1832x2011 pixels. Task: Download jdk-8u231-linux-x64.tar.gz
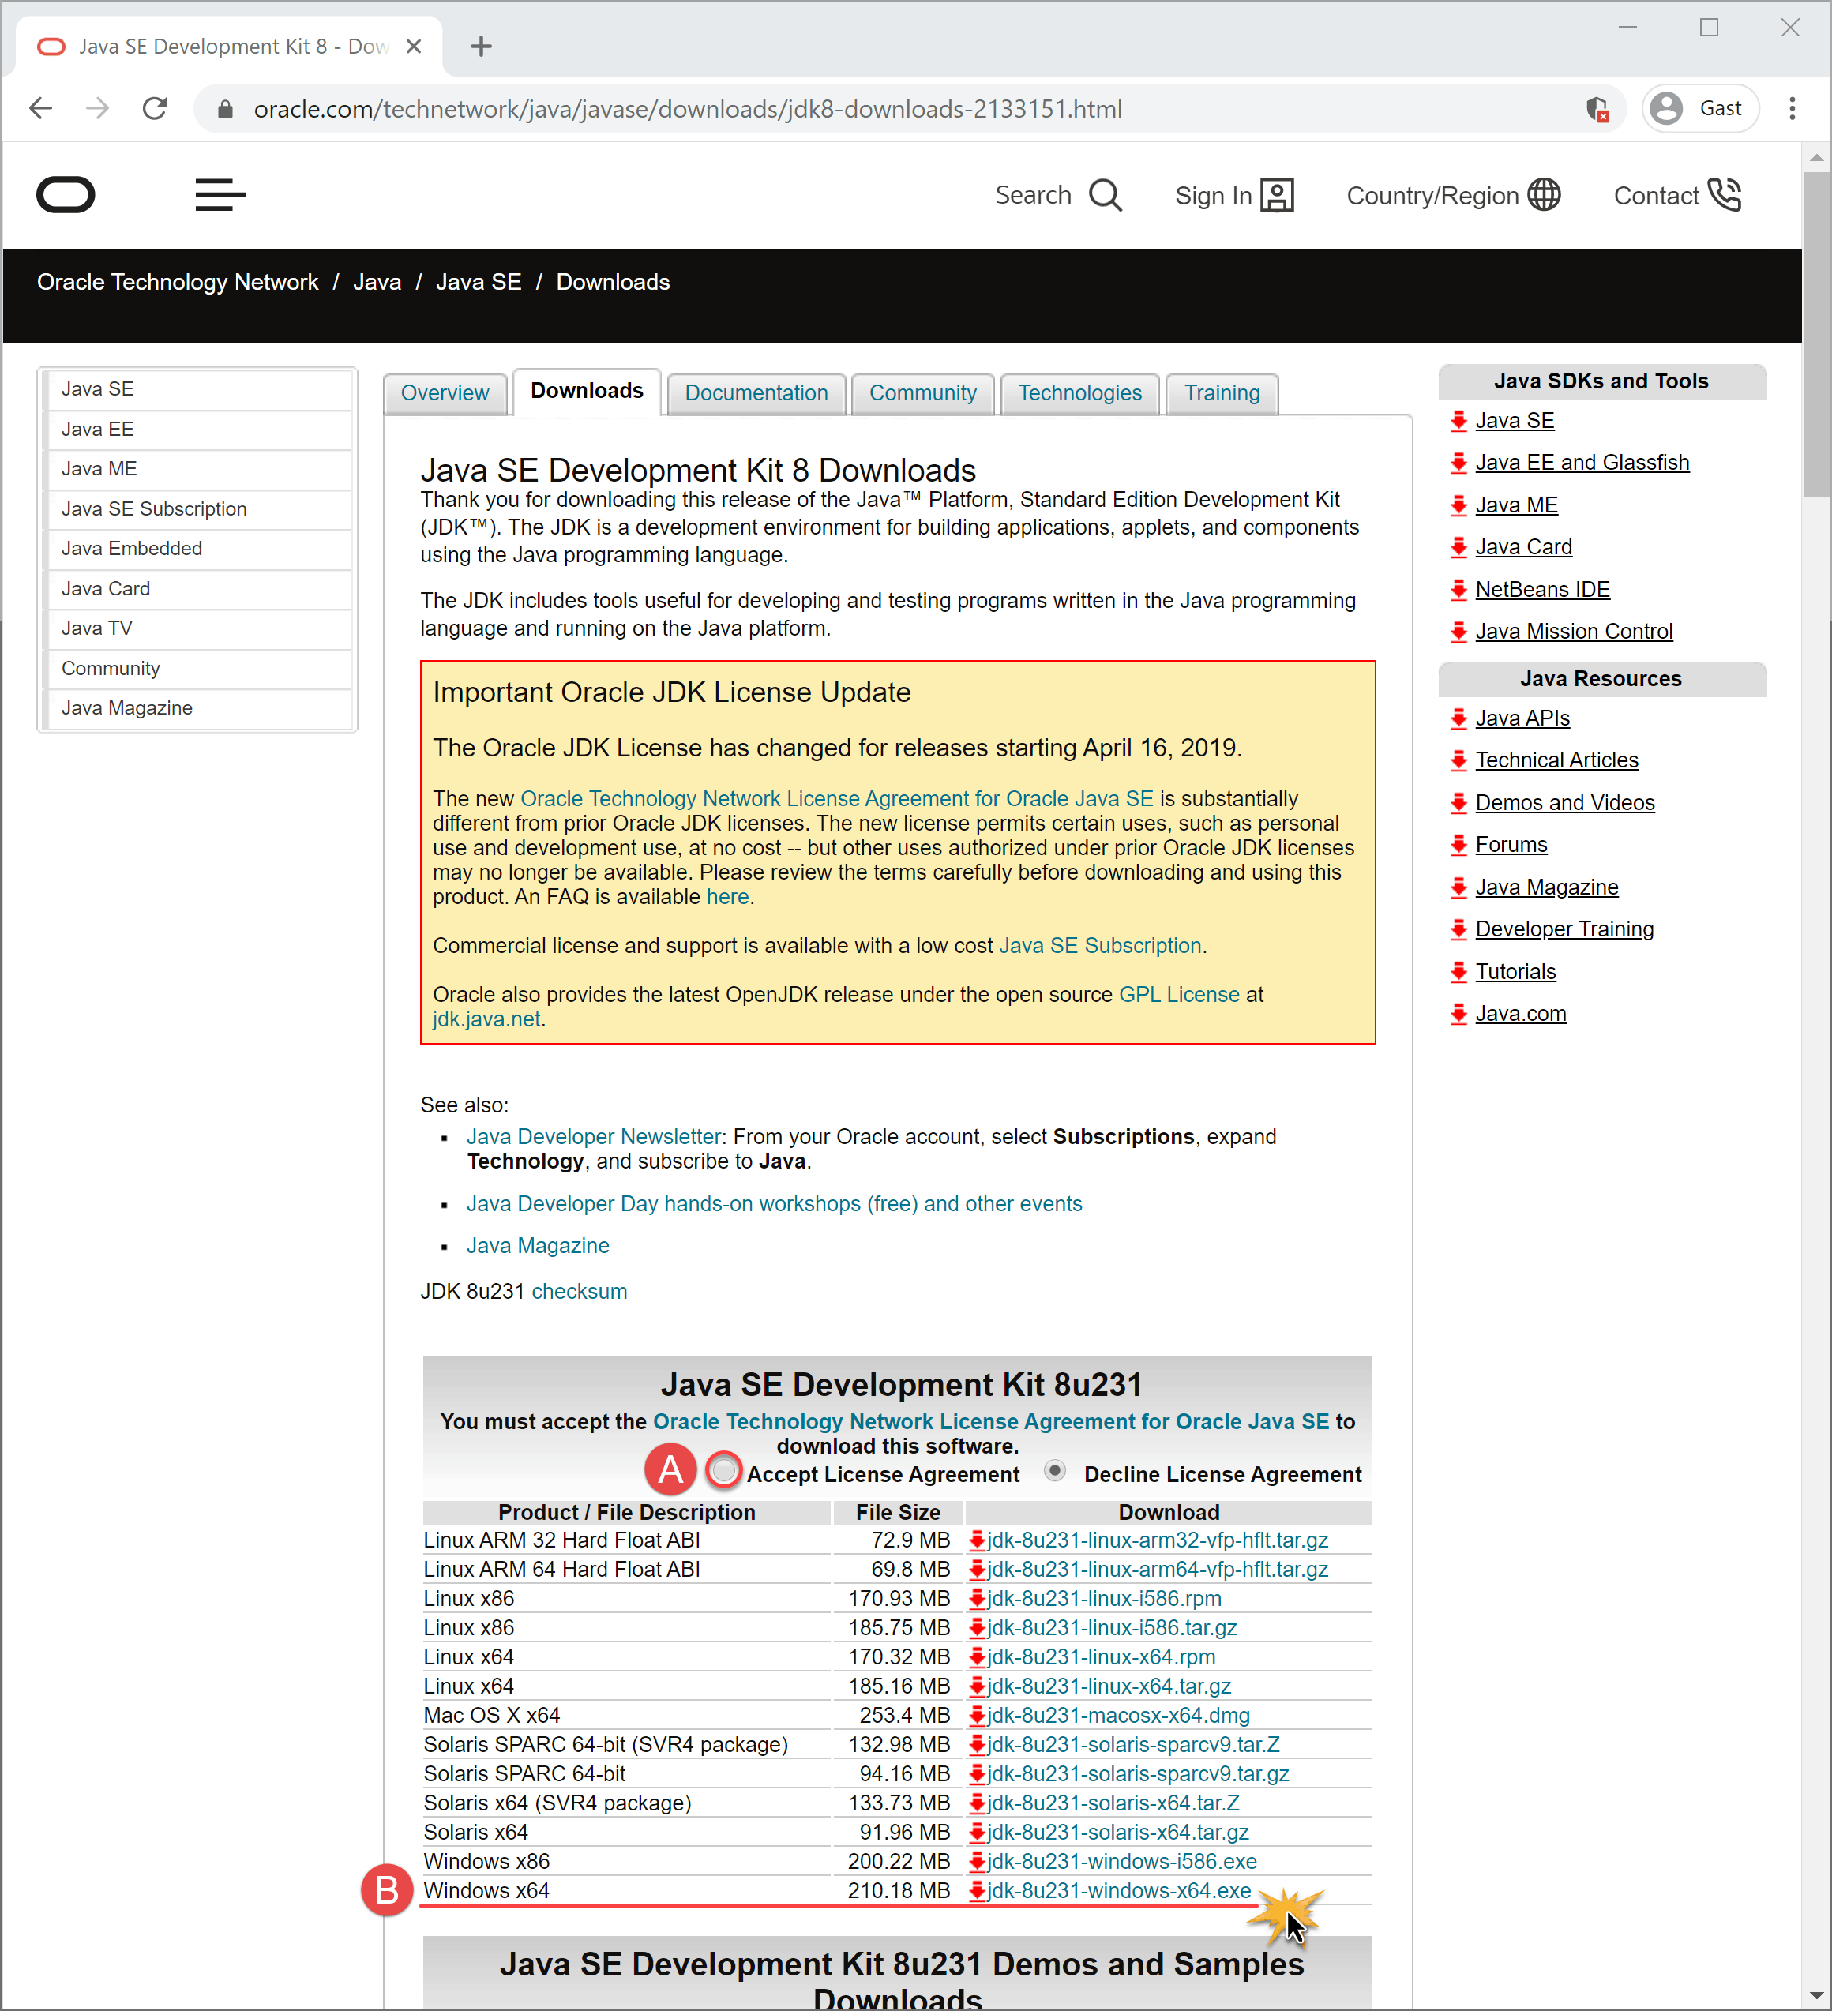tap(1109, 1686)
